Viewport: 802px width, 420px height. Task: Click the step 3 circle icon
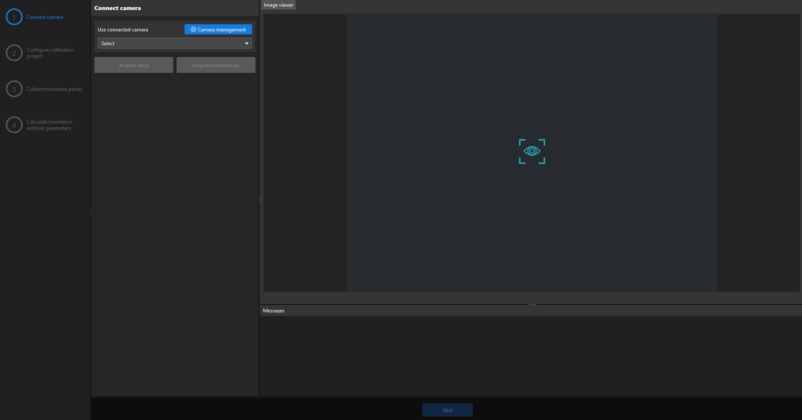click(14, 89)
